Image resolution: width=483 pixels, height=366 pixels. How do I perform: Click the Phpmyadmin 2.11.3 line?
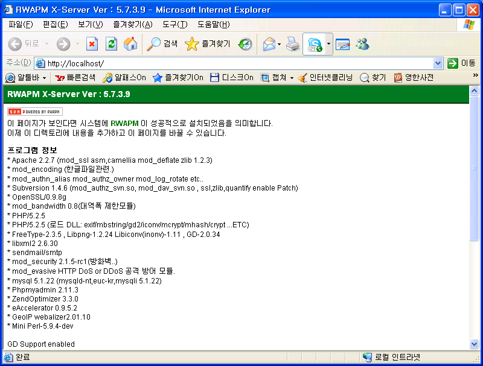tap(43, 289)
